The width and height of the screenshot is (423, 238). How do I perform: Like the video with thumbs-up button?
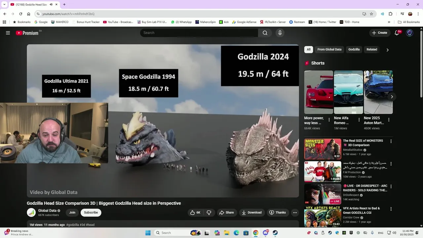pyautogui.click(x=195, y=213)
